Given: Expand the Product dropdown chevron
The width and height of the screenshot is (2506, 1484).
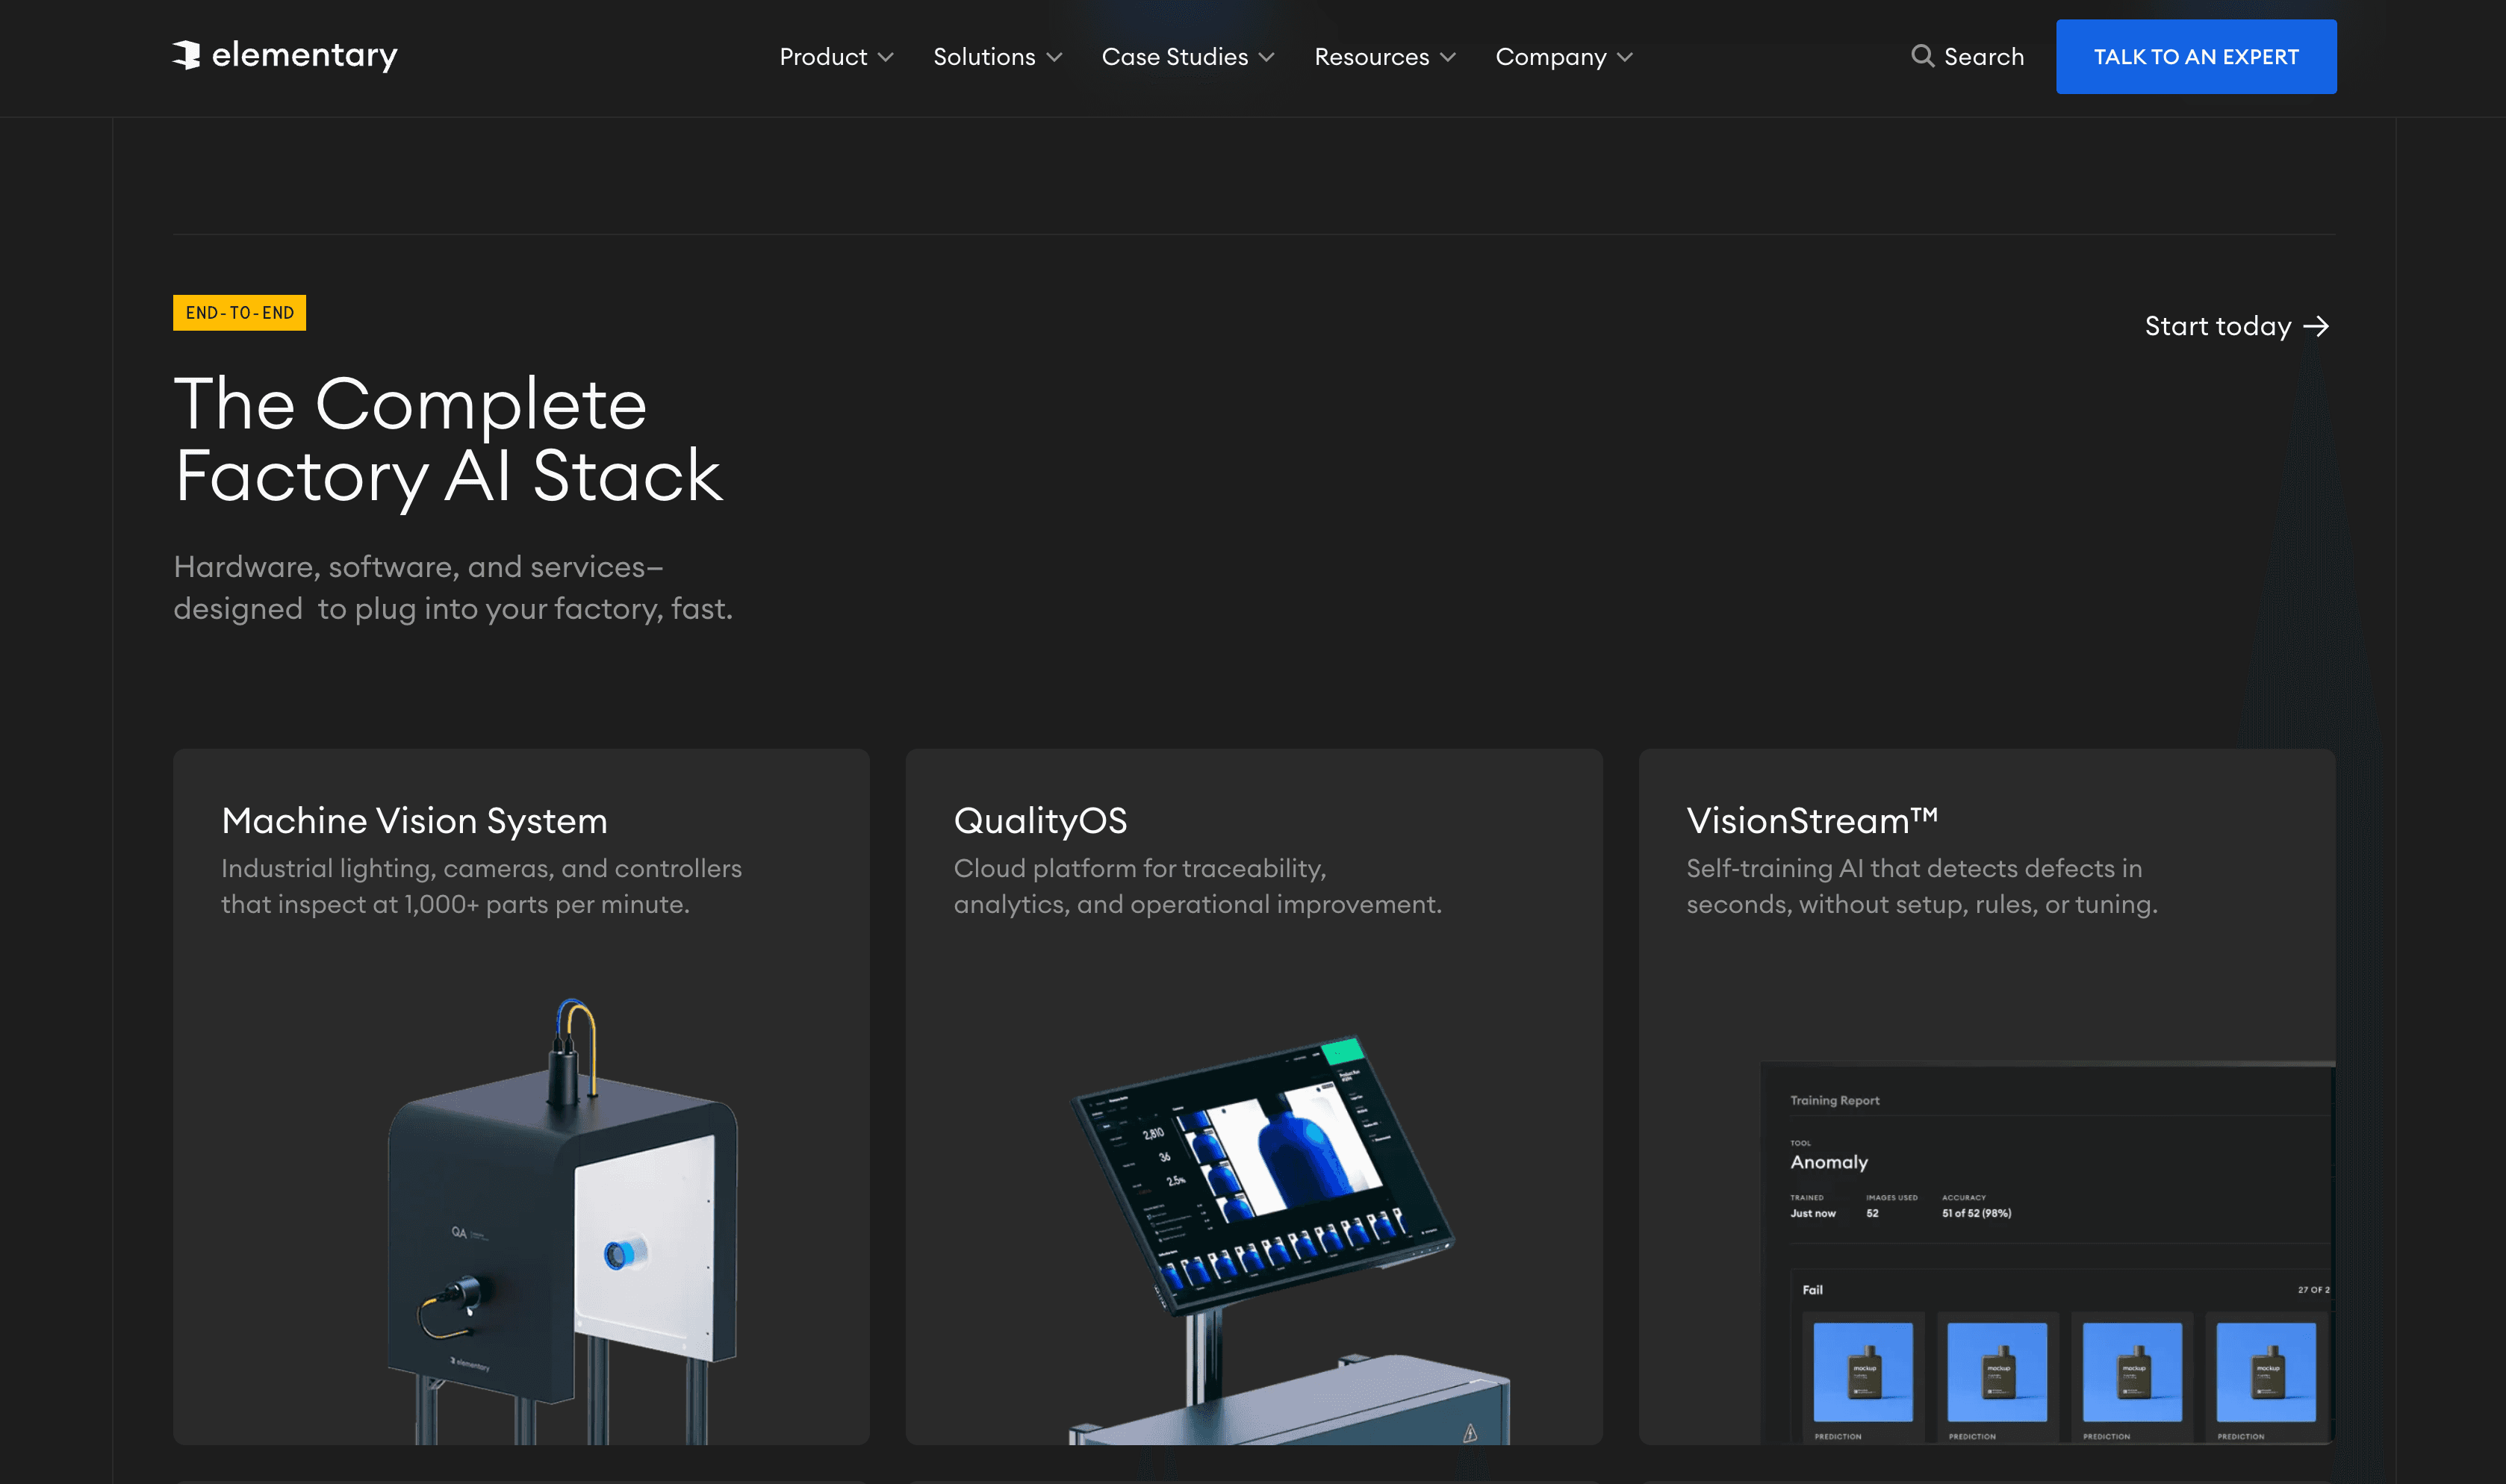Looking at the screenshot, I should (x=885, y=57).
